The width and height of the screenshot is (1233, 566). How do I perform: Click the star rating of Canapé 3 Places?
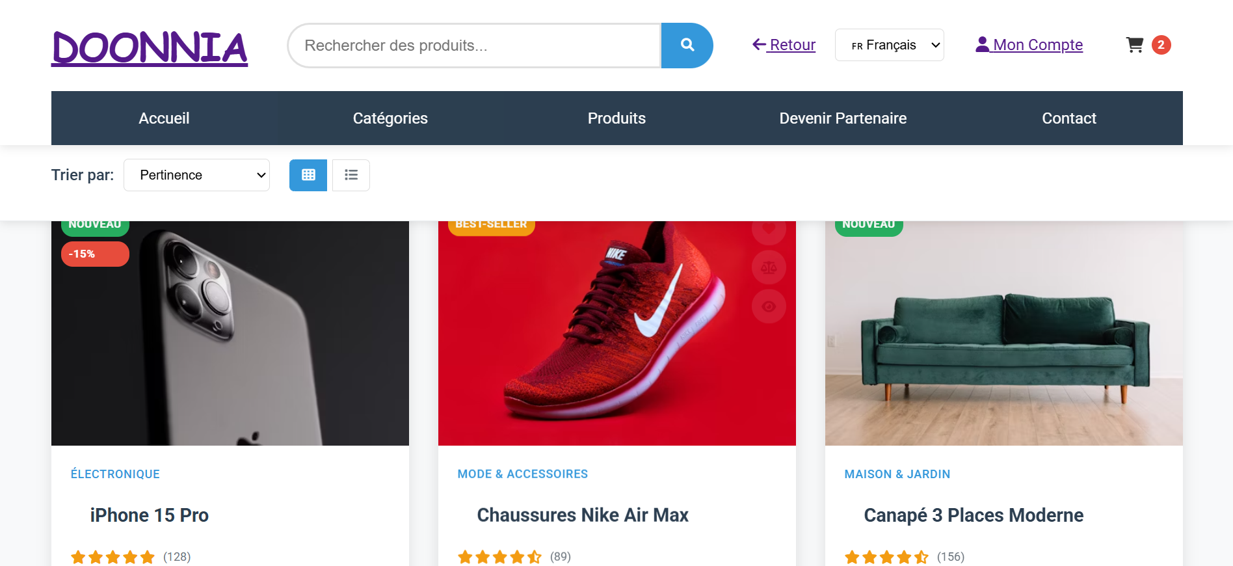click(886, 557)
